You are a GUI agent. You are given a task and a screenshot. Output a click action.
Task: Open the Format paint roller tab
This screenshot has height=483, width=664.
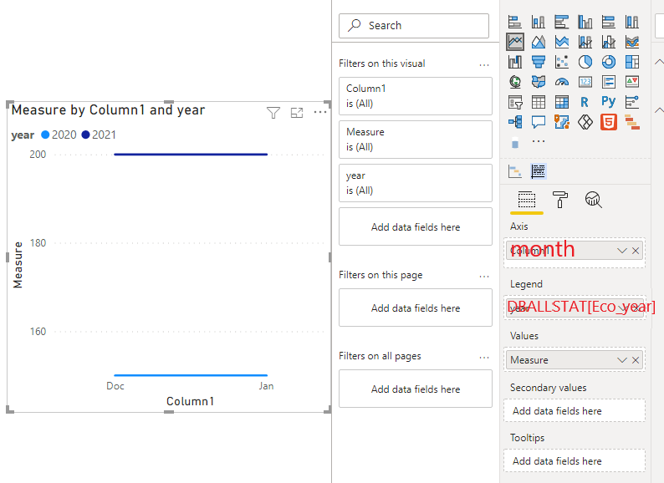559,200
